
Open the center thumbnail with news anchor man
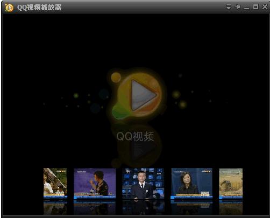click(x=143, y=184)
